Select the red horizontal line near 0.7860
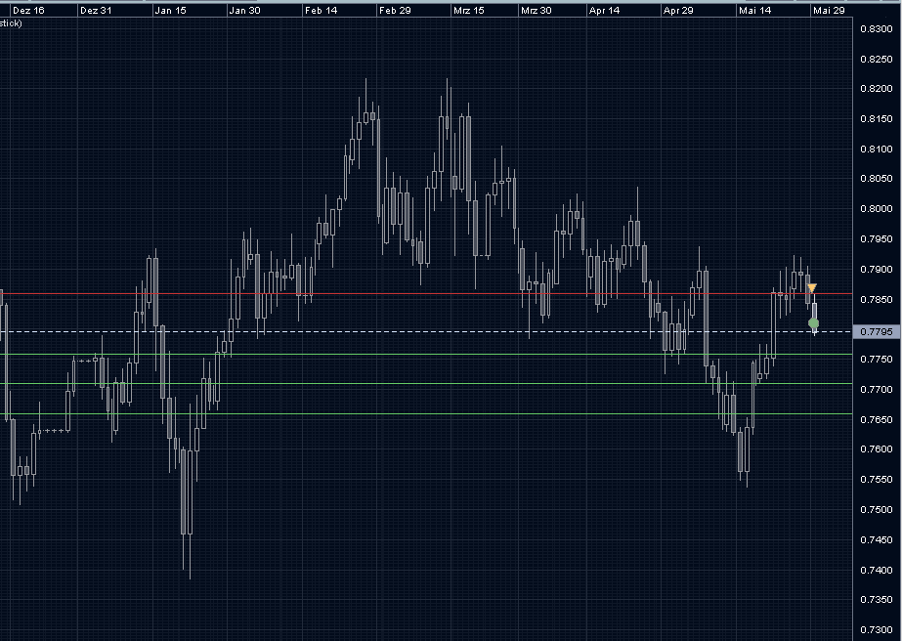The height and width of the screenshot is (641, 902). pos(426,294)
